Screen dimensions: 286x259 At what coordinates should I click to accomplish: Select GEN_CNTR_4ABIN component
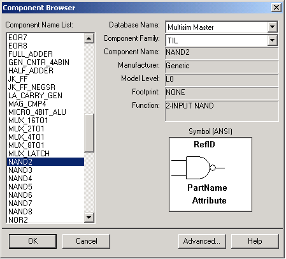pyautogui.click(x=45, y=63)
